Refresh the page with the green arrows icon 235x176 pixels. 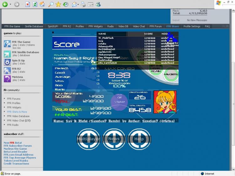[35, 4]
